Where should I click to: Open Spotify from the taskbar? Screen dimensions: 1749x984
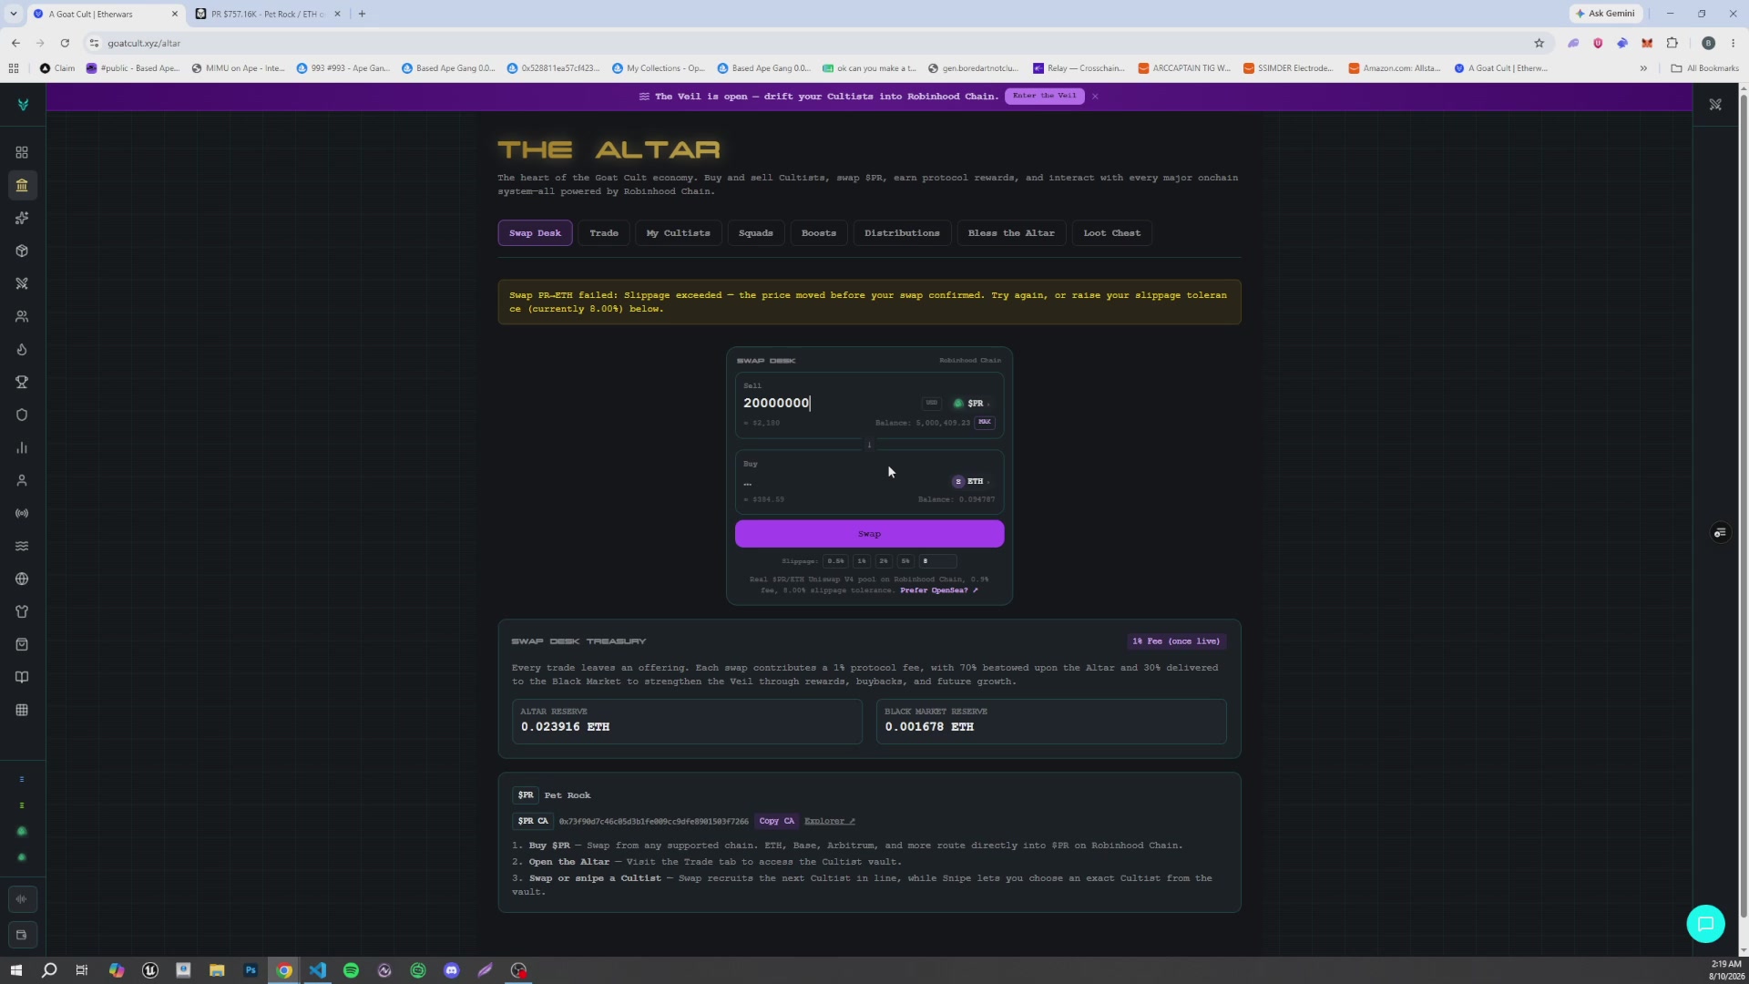coord(351,970)
